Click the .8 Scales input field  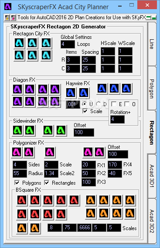coord(54,227)
